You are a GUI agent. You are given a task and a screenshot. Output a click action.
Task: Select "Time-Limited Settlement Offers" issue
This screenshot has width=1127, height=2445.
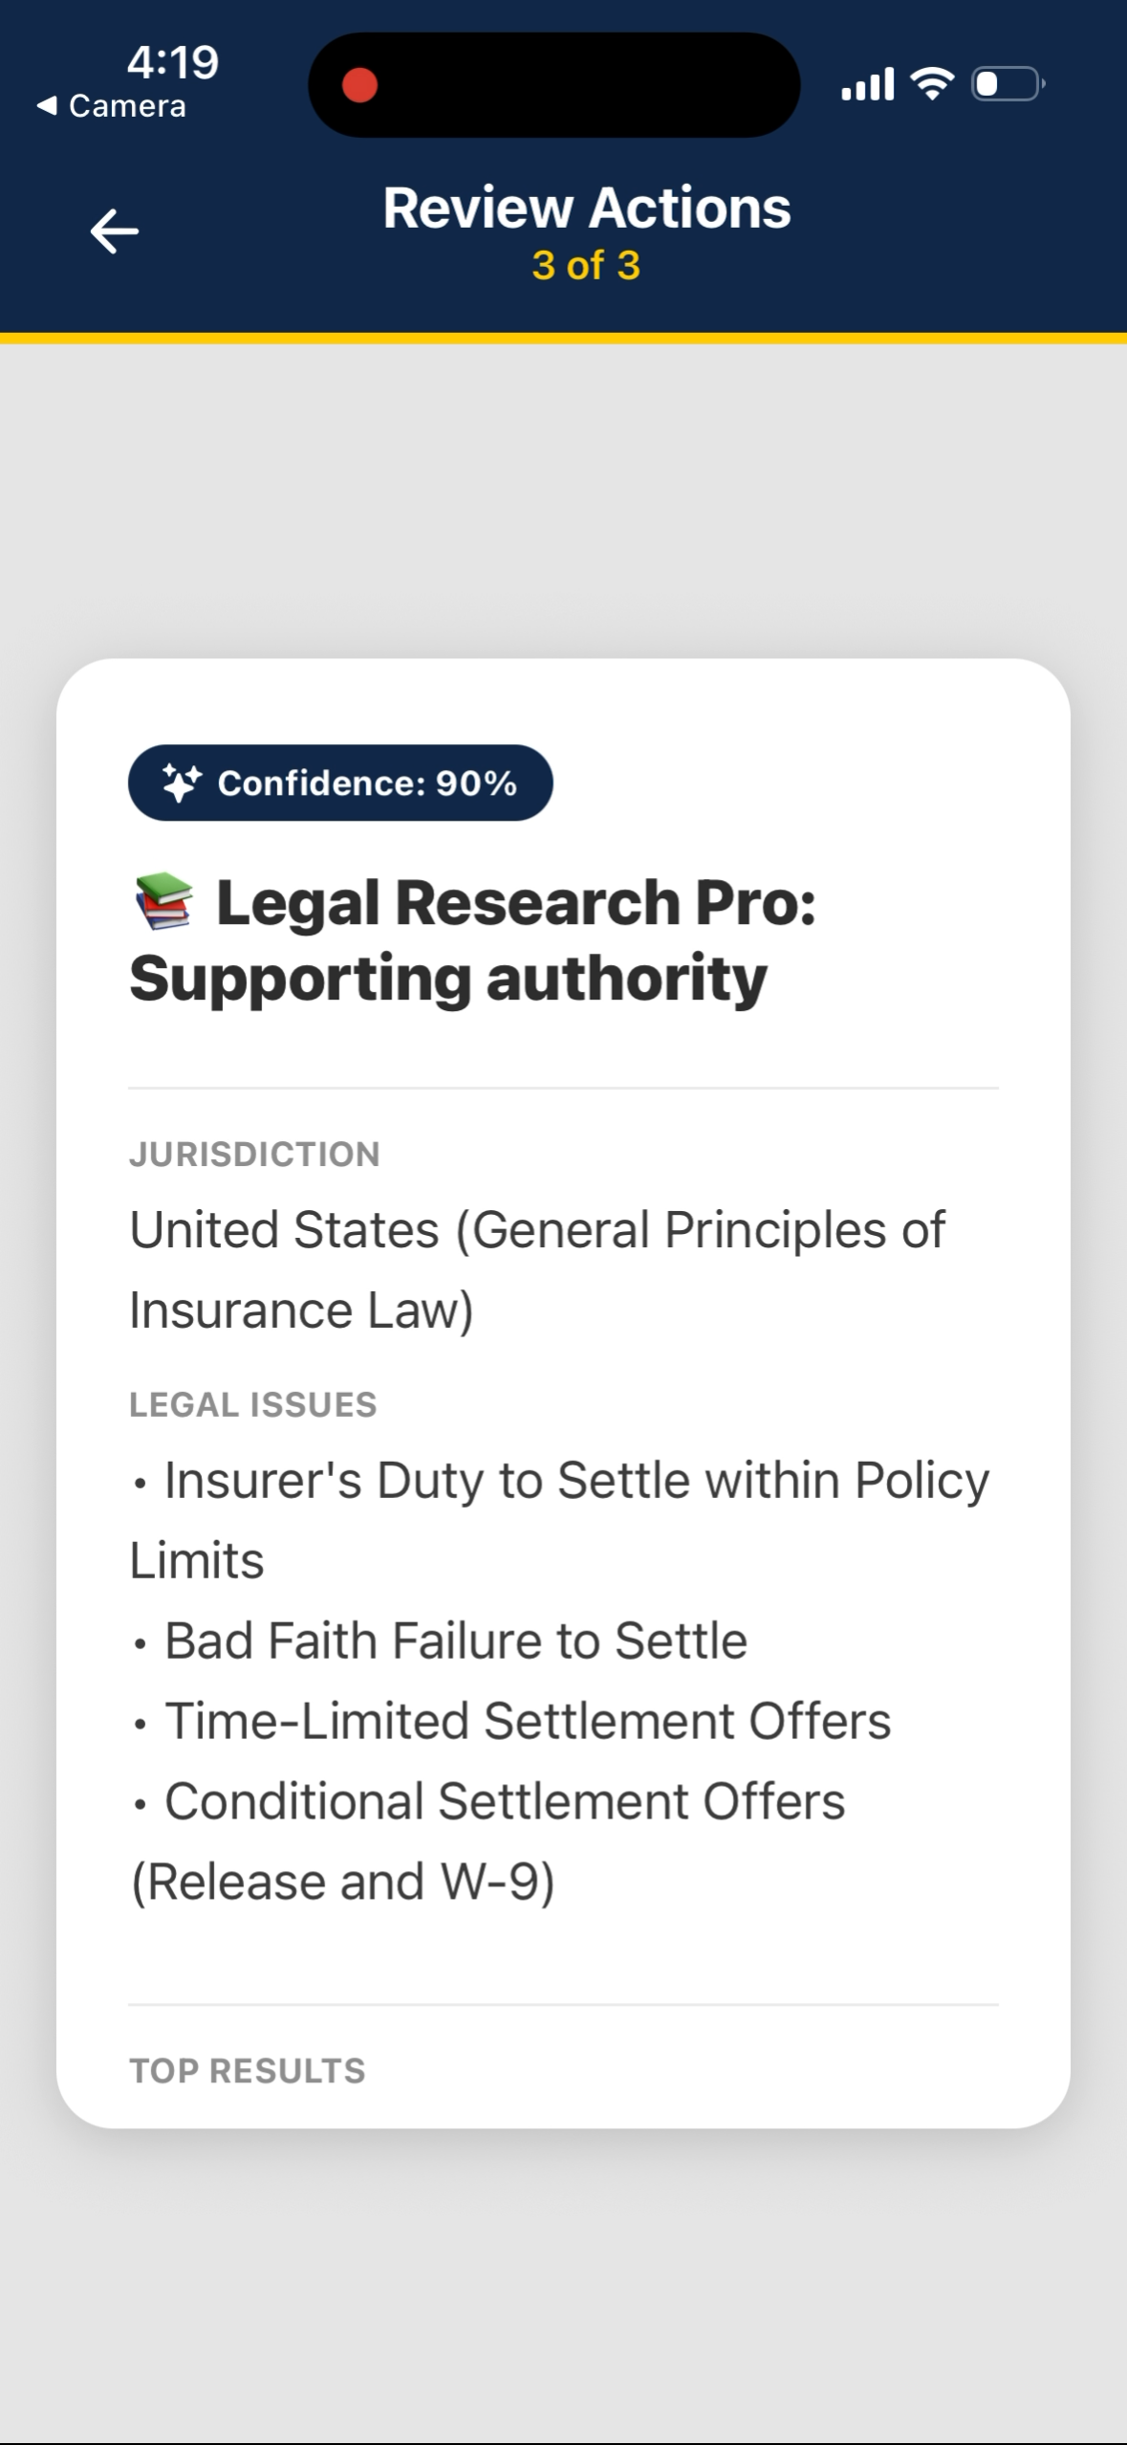[x=527, y=1721]
